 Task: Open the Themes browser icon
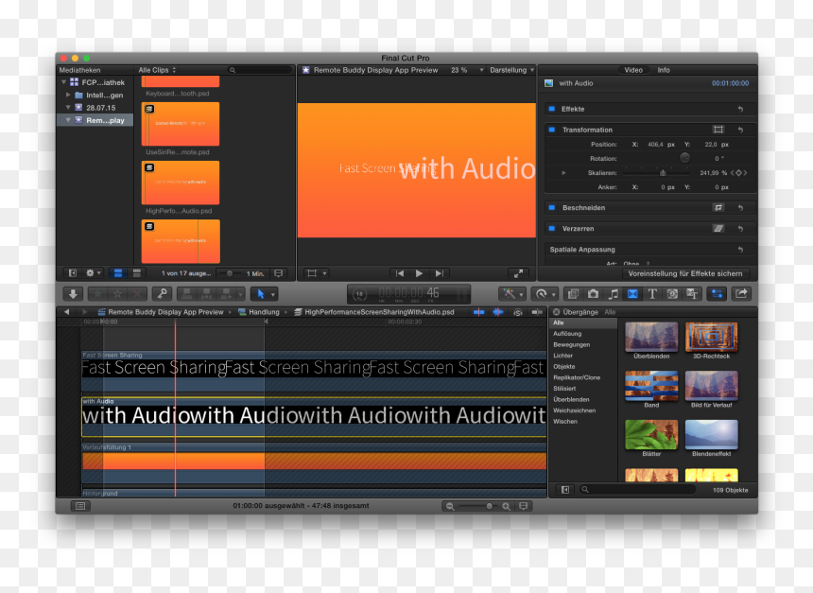[x=692, y=294]
